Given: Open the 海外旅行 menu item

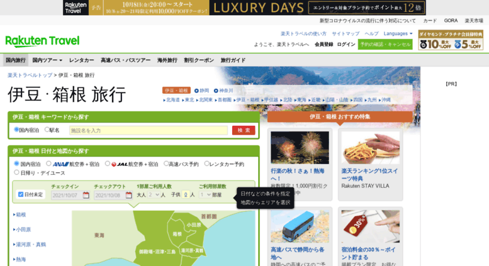Looking at the screenshot, I should click(x=167, y=60).
